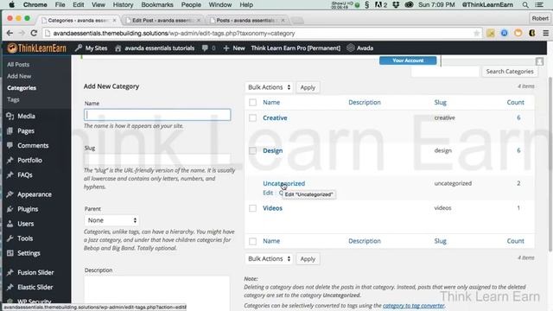
Task: Open Elastic Slider from the sidebar
Action: click(35, 287)
